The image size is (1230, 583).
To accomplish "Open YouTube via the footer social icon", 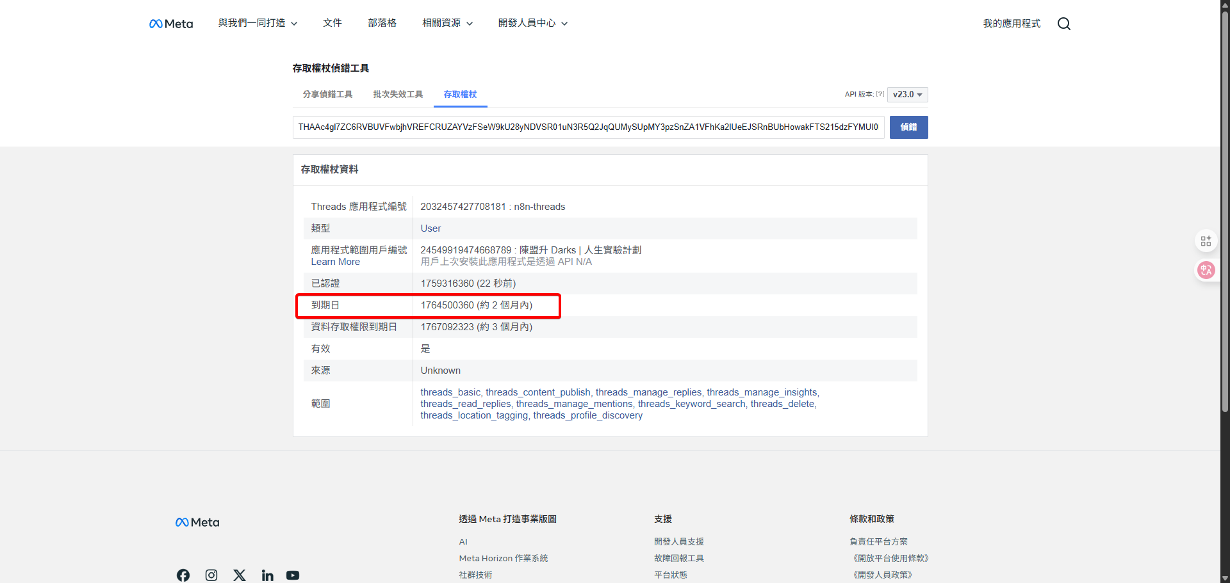I will coord(293,575).
